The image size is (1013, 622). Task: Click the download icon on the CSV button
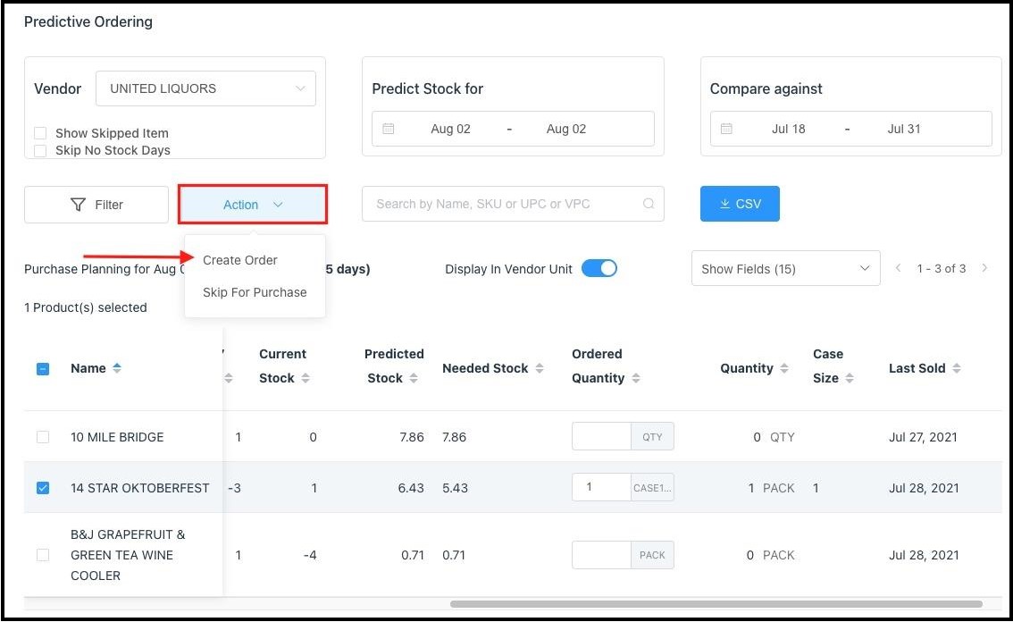point(724,204)
